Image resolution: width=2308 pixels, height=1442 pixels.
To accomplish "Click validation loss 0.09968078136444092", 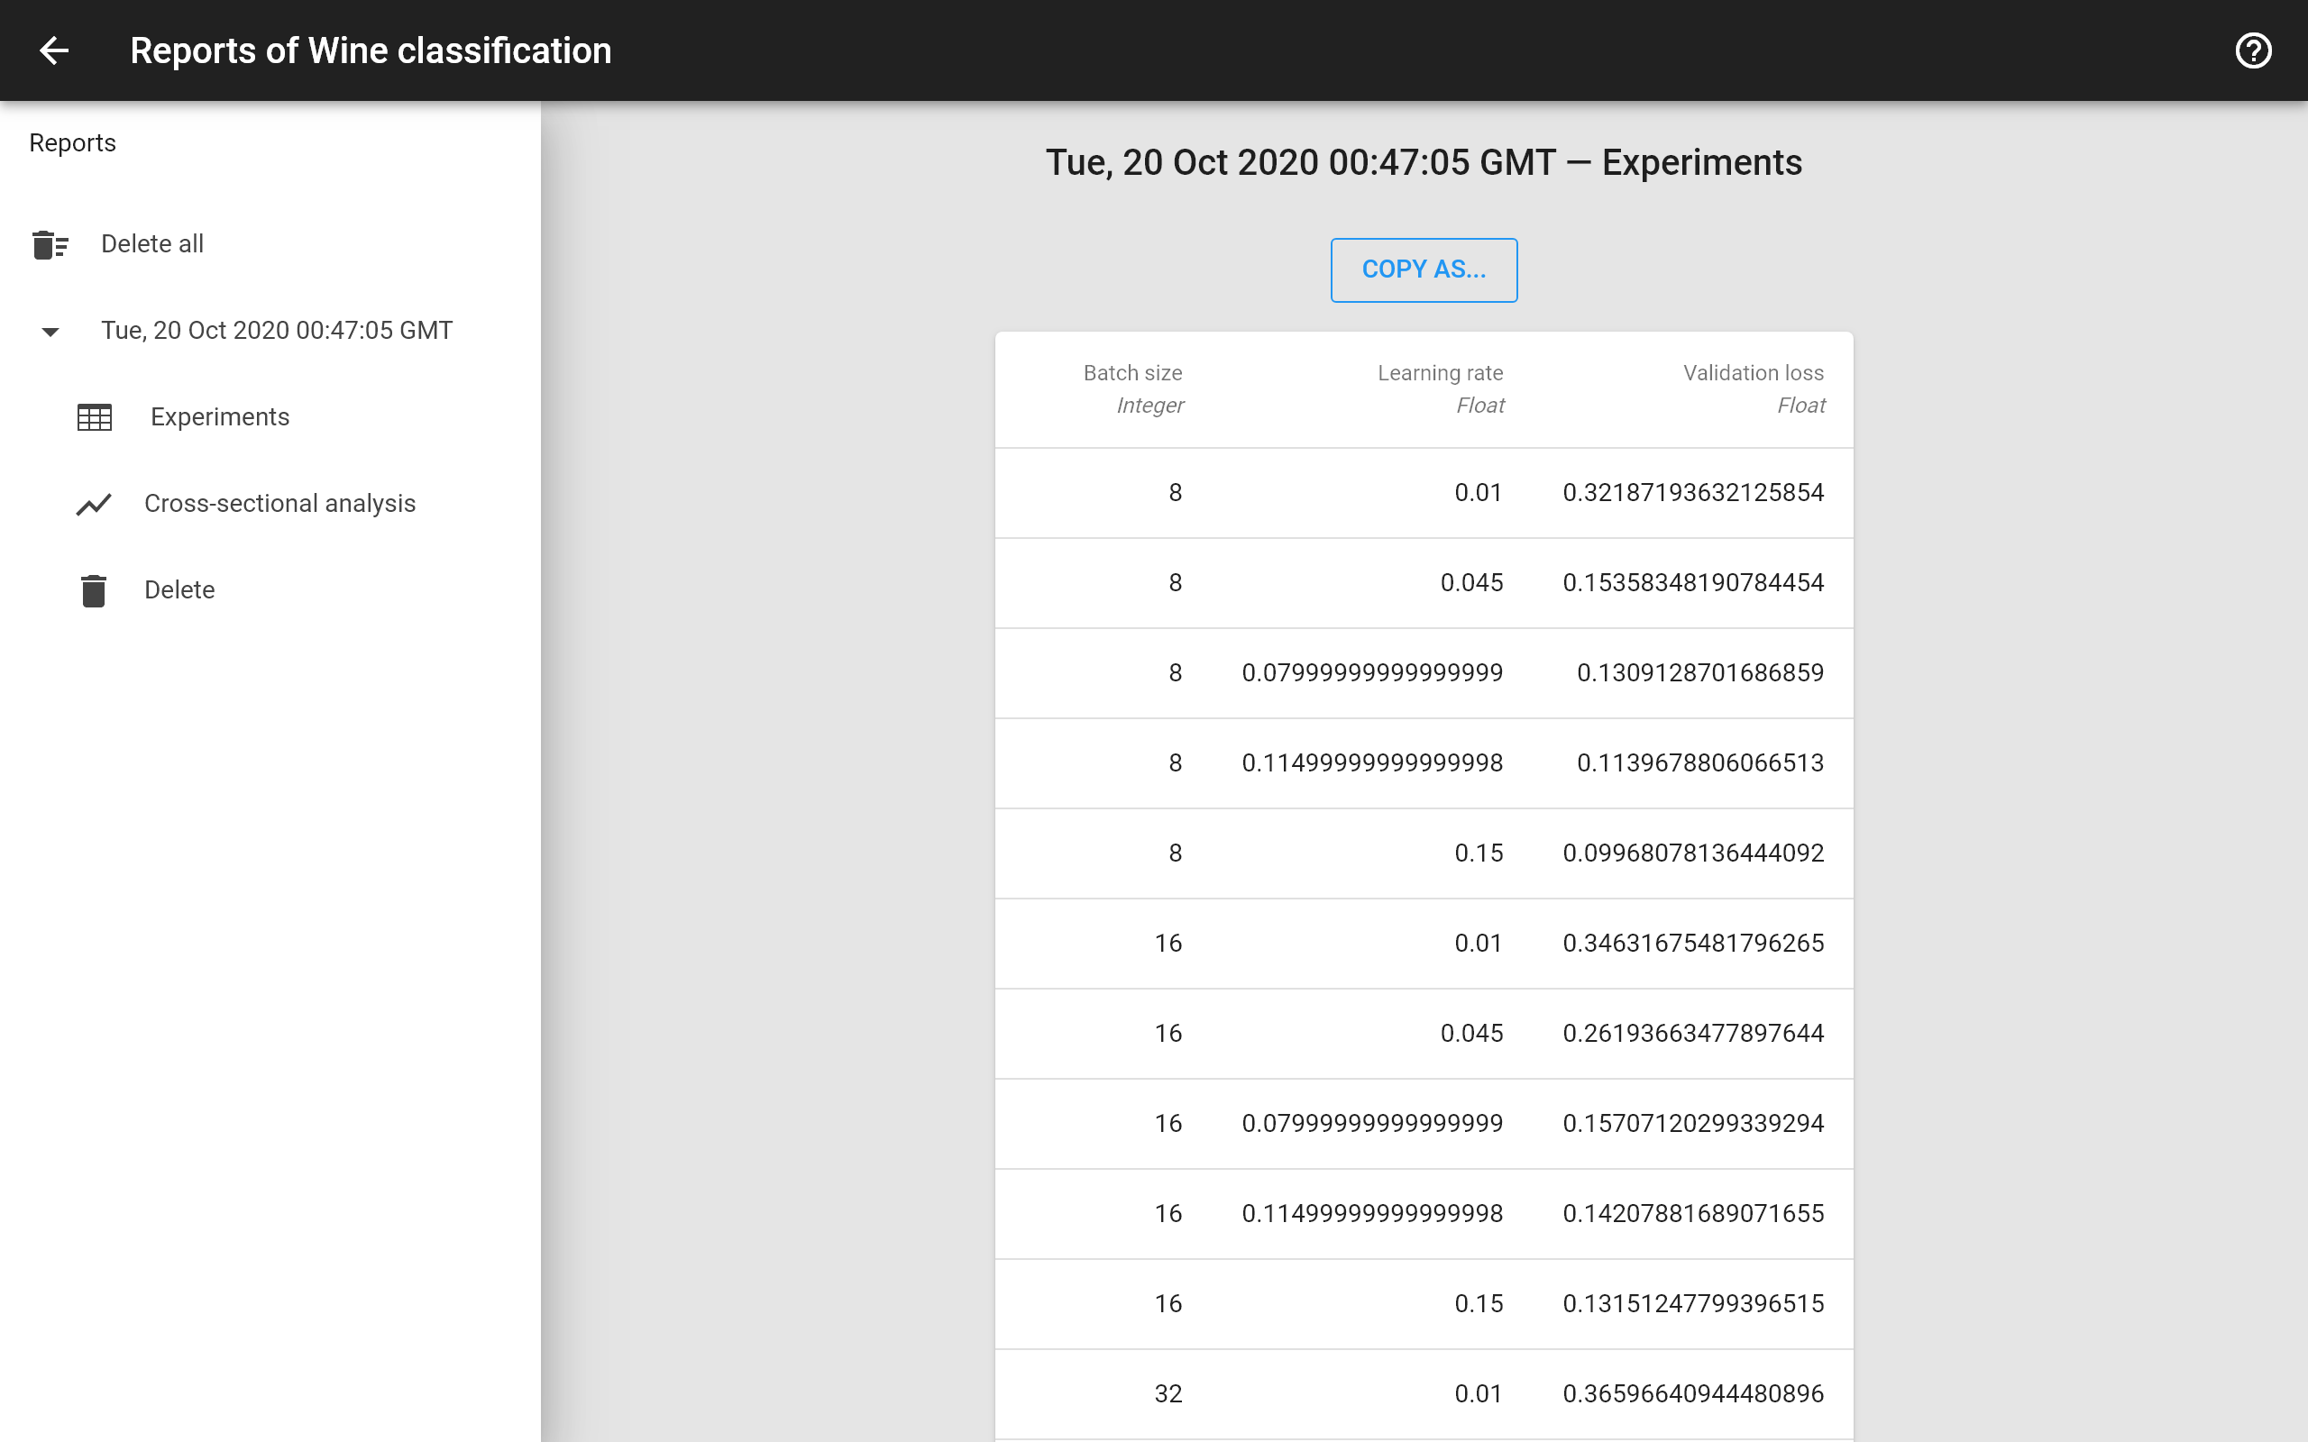I will pos(1693,853).
